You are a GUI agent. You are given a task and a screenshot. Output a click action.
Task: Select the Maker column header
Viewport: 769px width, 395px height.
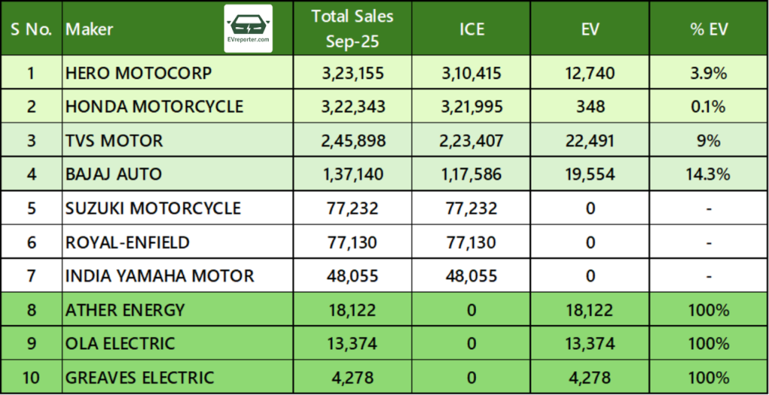tap(90, 29)
